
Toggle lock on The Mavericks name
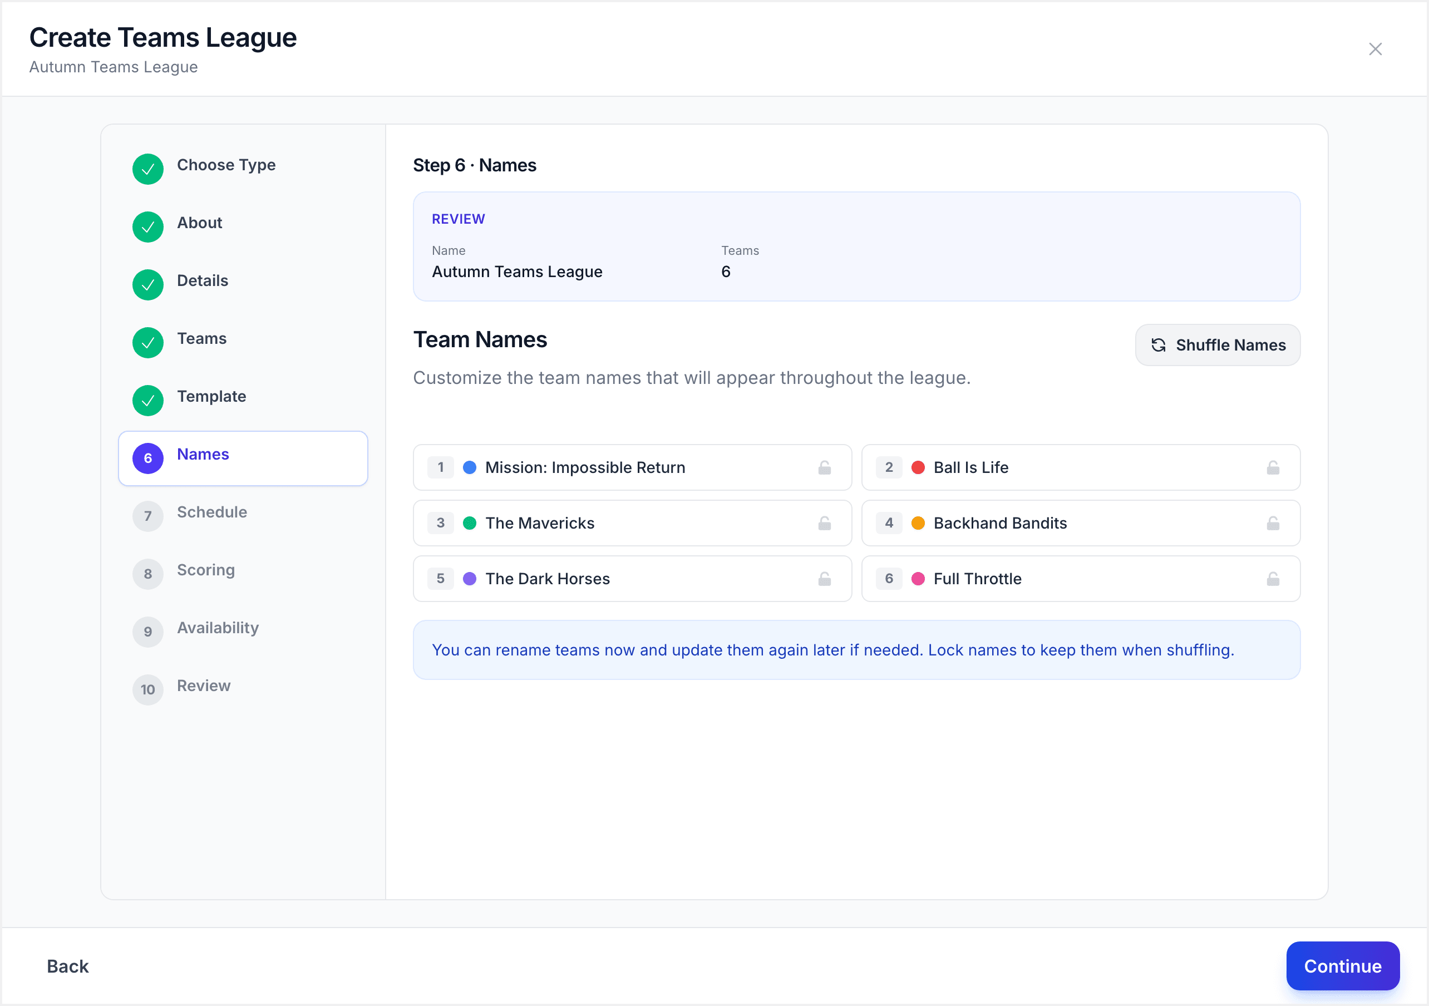coord(825,523)
